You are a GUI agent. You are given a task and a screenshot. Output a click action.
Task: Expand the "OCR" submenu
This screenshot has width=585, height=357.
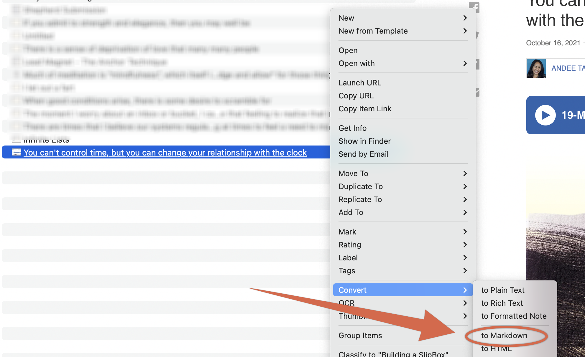point(347,303)
